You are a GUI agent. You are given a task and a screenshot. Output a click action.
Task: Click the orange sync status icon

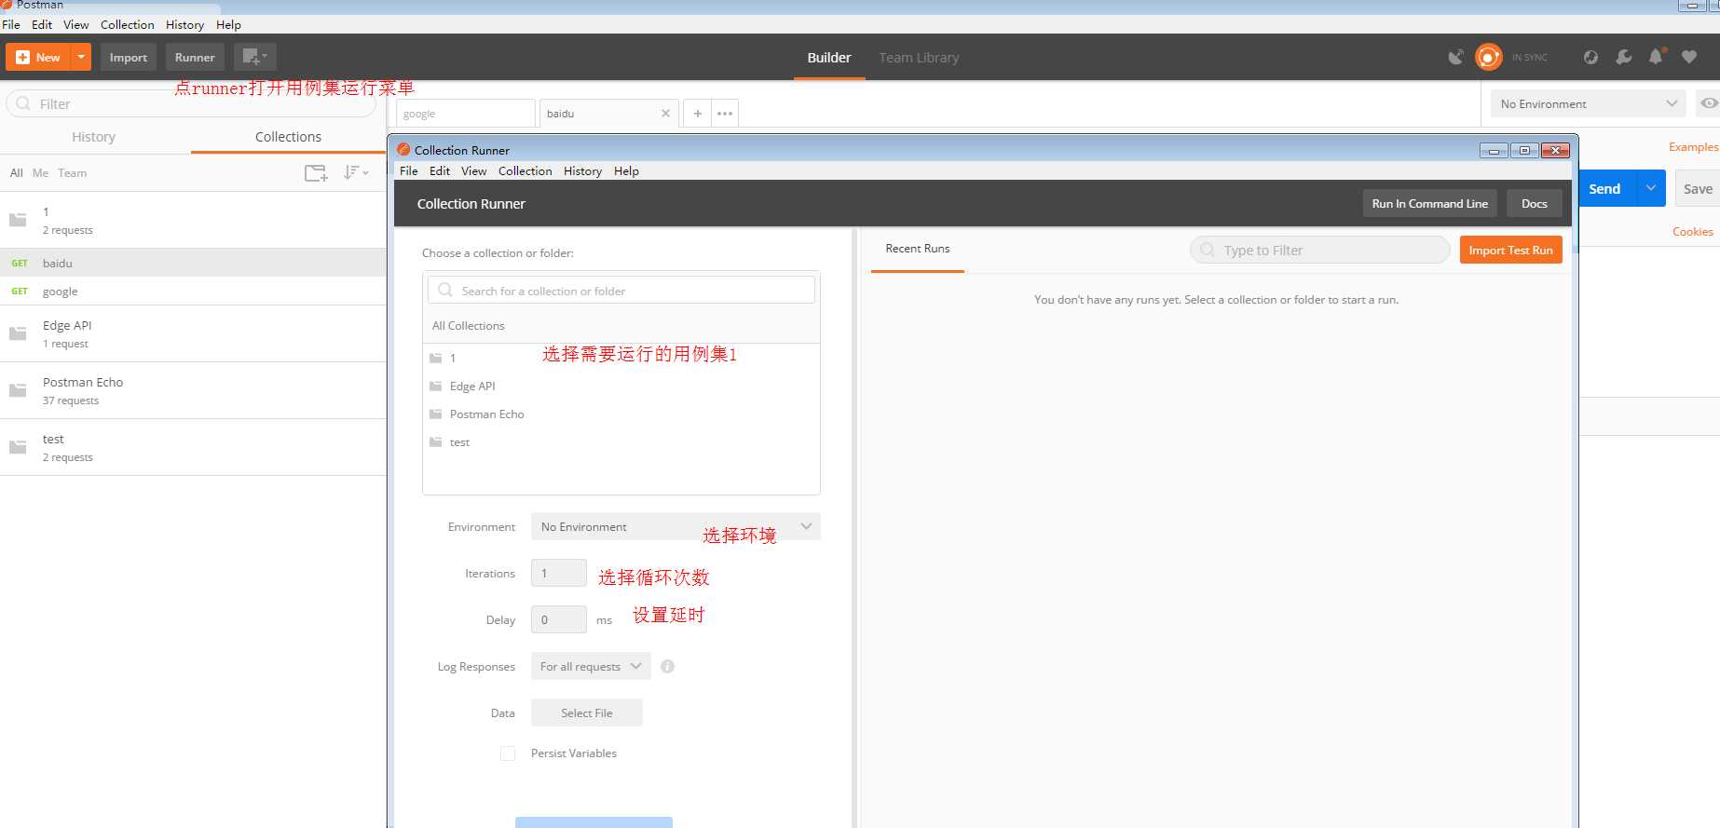click(1489, 57)
